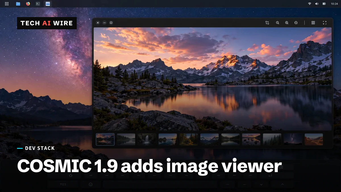Click the main mountain lake photo

[x=213, y=79]
